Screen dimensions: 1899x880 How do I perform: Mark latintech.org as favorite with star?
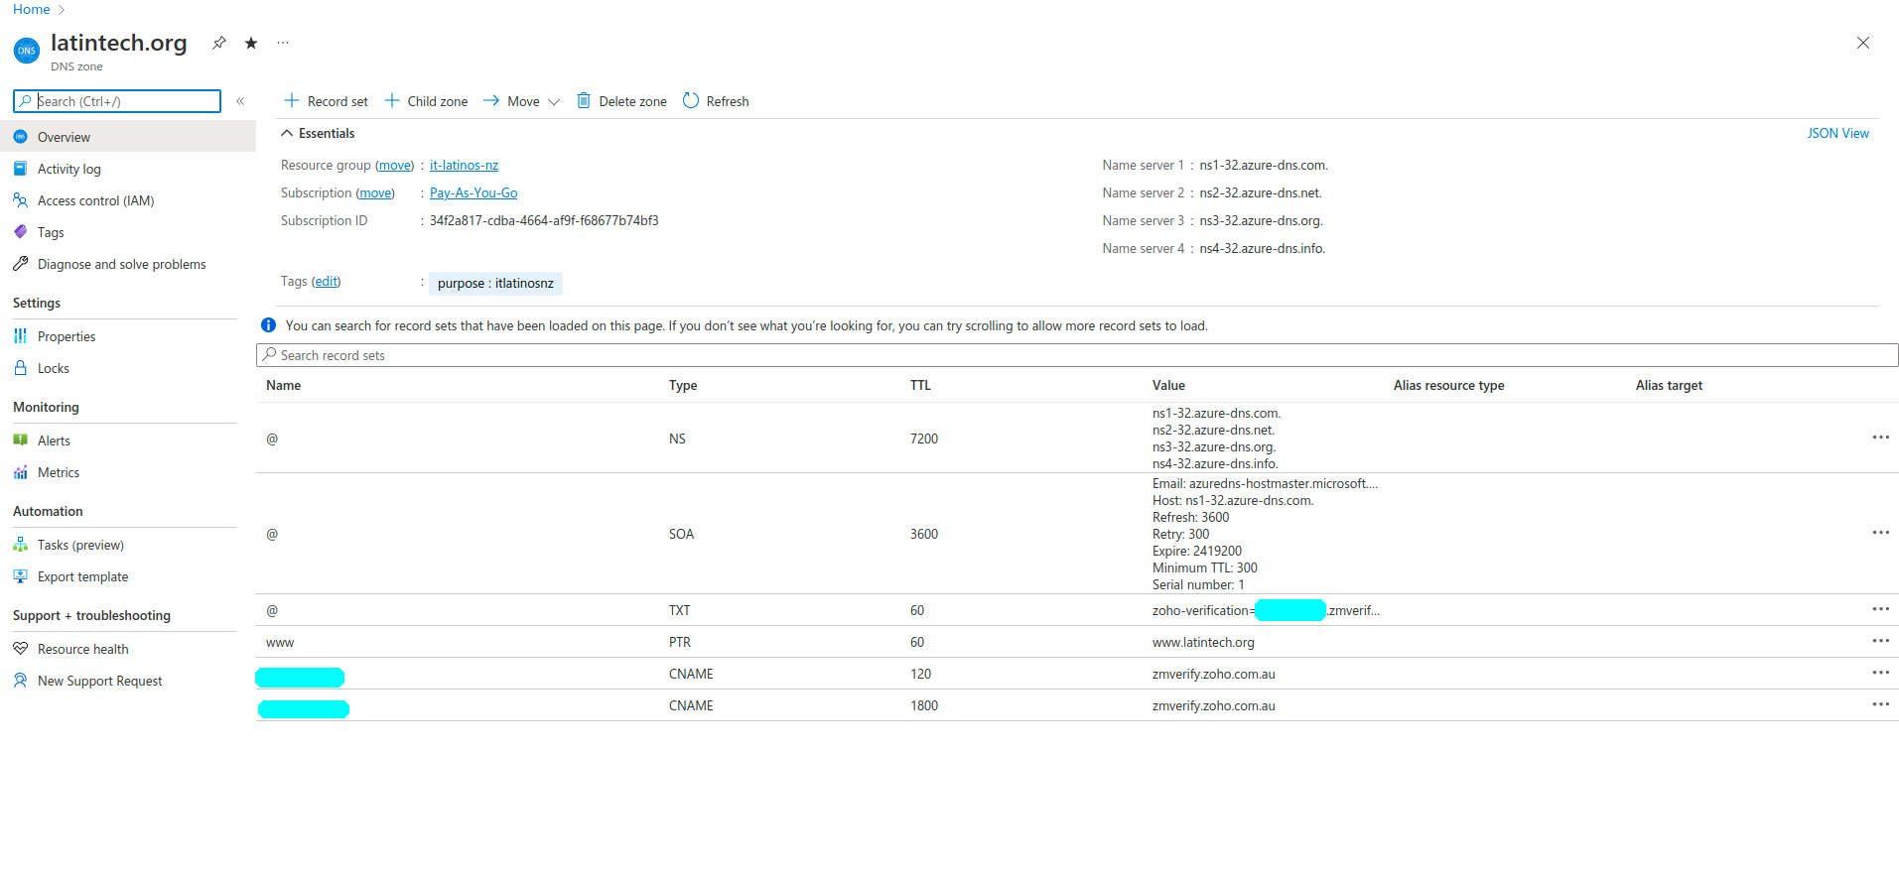point(251,43)
